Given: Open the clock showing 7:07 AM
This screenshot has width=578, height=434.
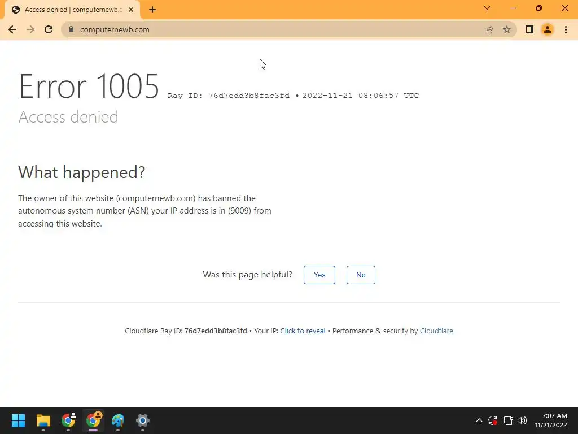Looking at the screenshot, I should pos(551,420).
